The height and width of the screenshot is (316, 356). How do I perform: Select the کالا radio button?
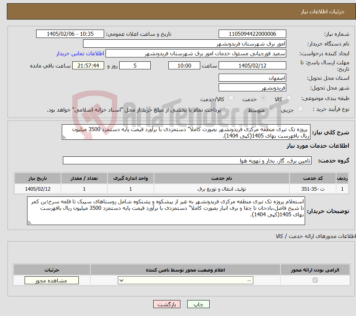(x=289, y=98)
